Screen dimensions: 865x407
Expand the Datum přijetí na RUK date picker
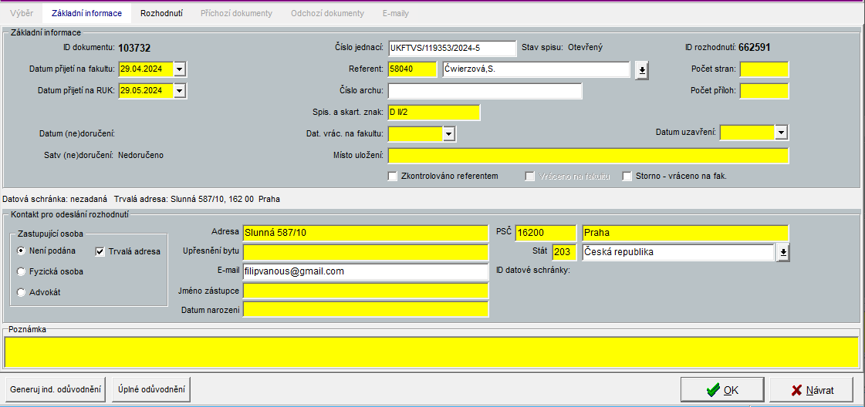click(x=180, y=91)
